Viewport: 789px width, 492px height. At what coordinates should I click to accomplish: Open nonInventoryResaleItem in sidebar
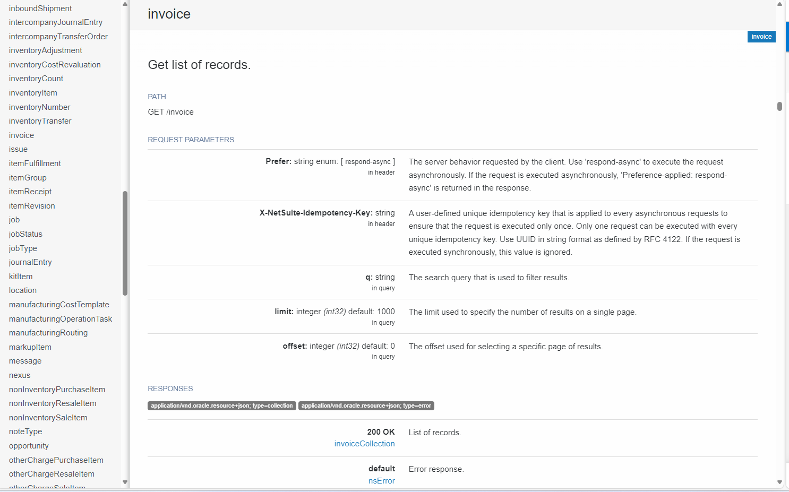53,403
